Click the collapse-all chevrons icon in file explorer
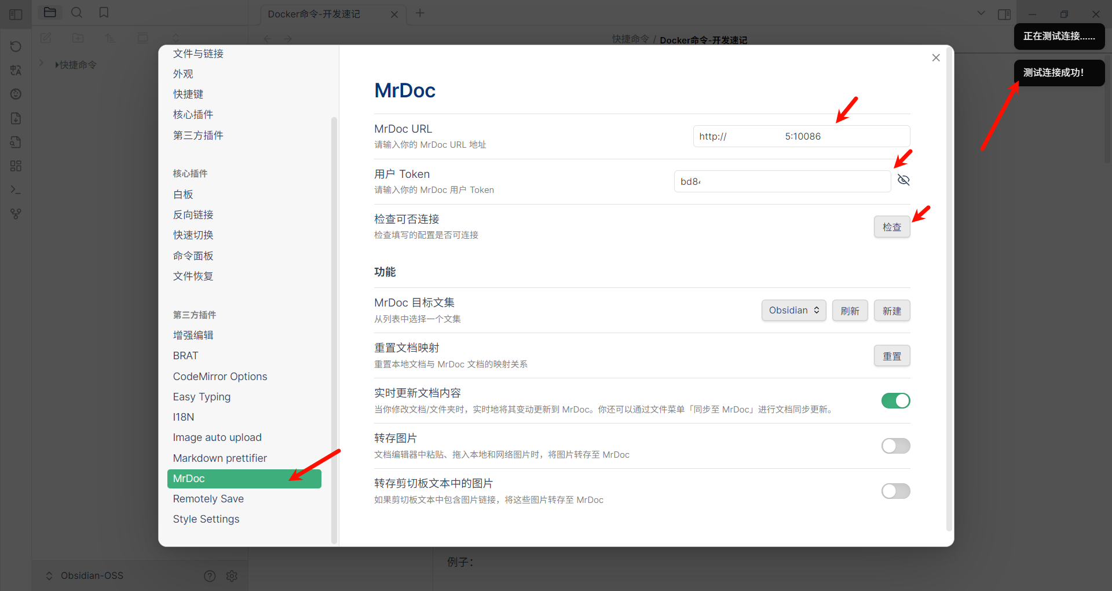1112x591 pixels. click(175, 38)
